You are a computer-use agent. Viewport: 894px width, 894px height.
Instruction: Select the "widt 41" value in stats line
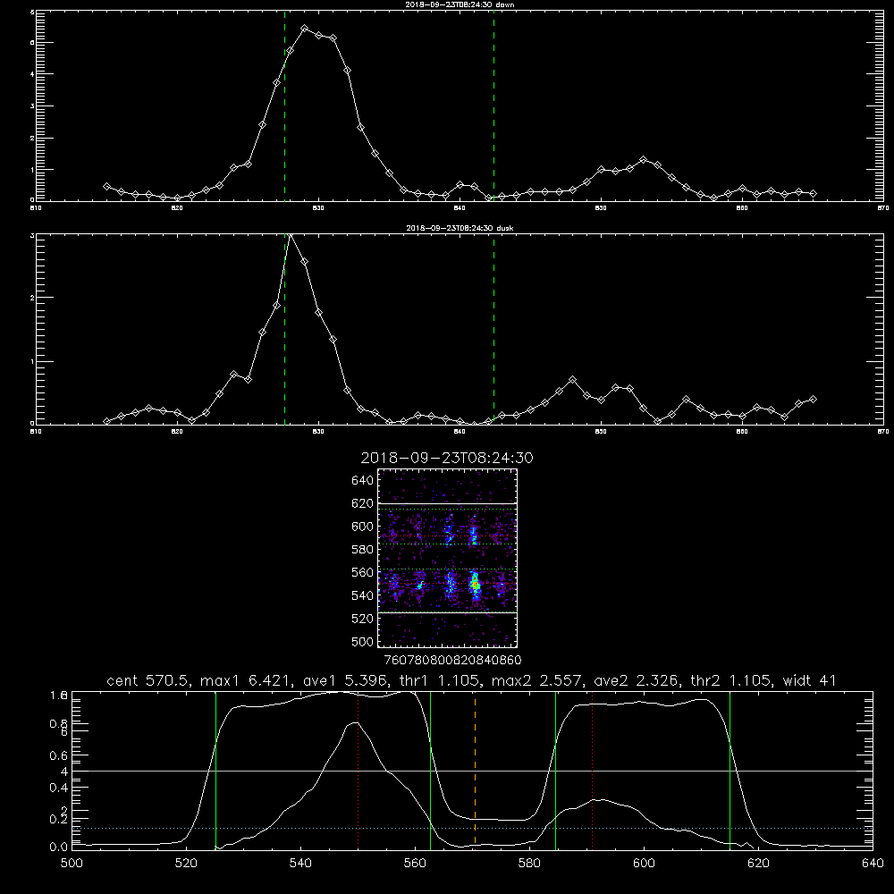809,680
